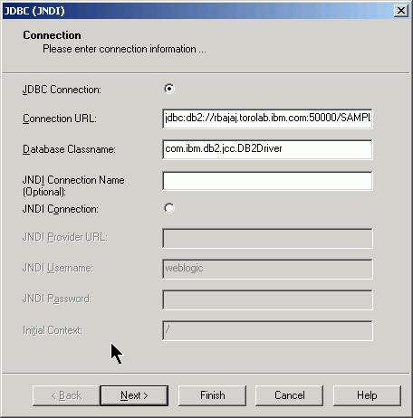
Task: Click the JNDI Username field showing weblogic
Action: click(x=267, y=269)
